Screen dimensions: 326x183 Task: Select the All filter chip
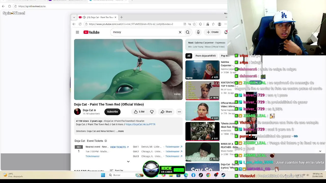click(189, 56)
